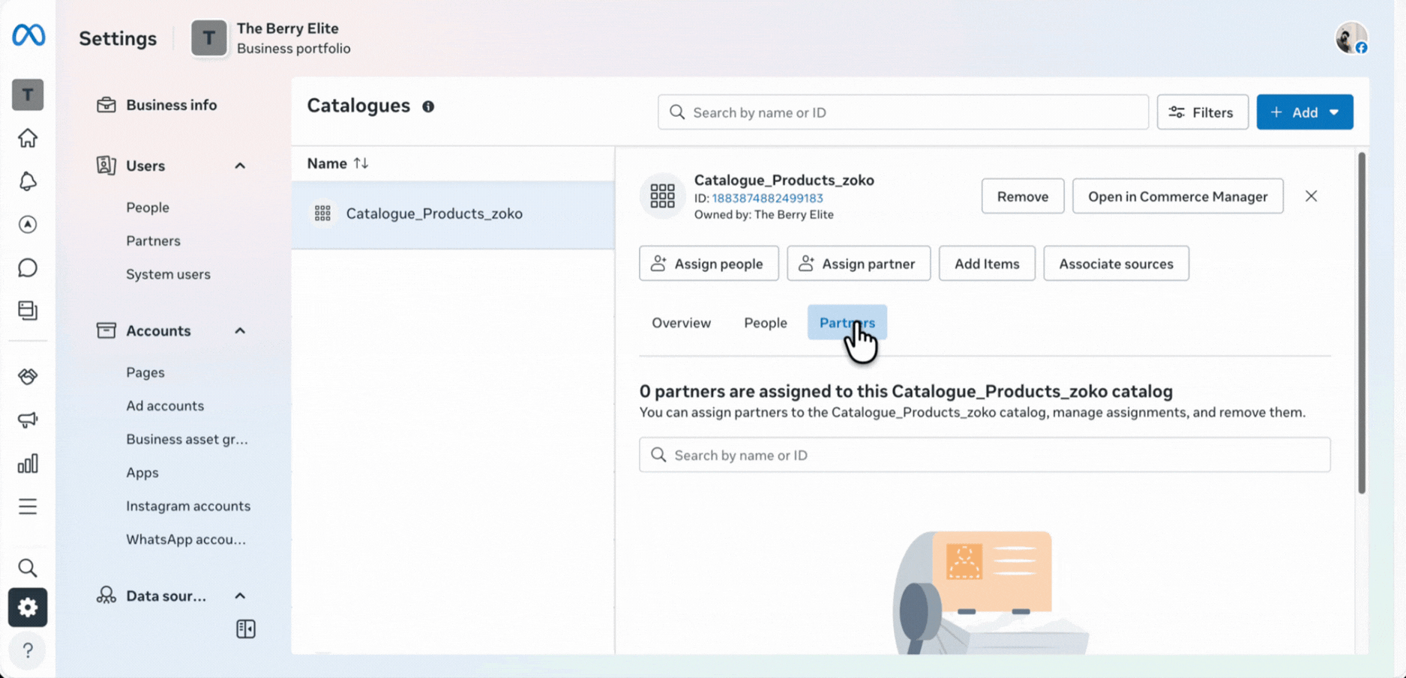Click the Data sources section heading
The height and width of the screenshot is (678, 1406).
pyautogui.click(x=166, y=596)
